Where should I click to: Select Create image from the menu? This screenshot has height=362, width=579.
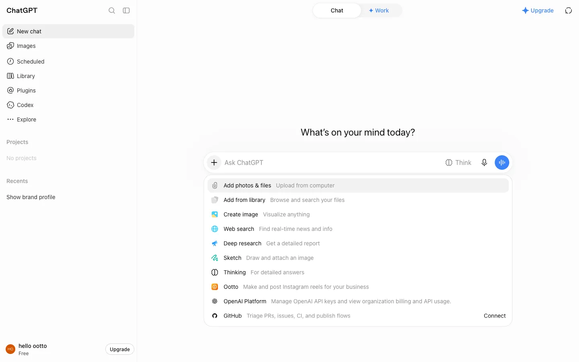pos(358,214)
